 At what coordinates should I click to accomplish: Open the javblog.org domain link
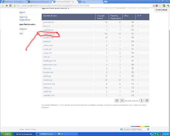48,88
